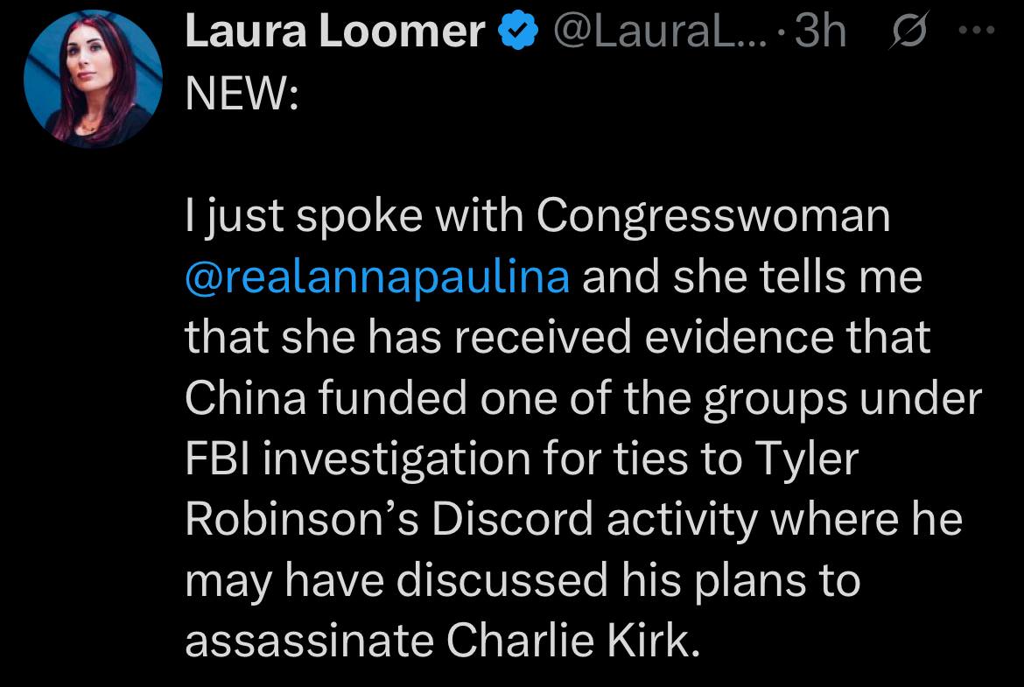Click the words "Charlie Kirk" in the post

coord(574,643)
